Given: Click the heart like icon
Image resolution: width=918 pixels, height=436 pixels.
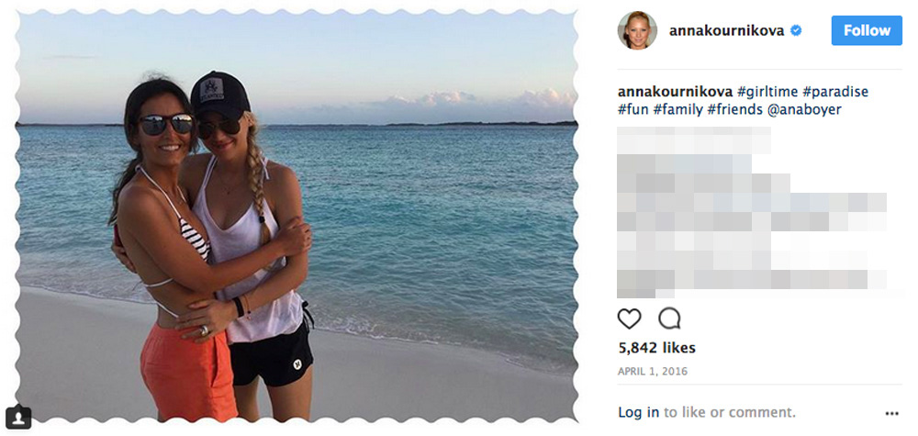Looking at the screenshot, I should [630, 319].
